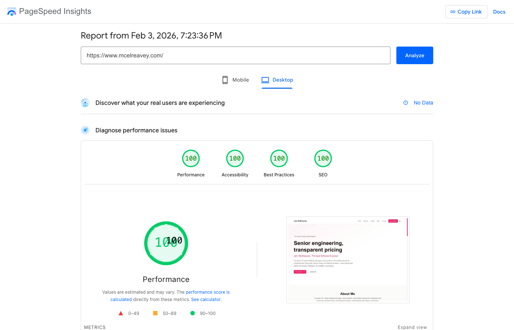Click the chain link icon in Copy Link

click(x=452, y=11)
